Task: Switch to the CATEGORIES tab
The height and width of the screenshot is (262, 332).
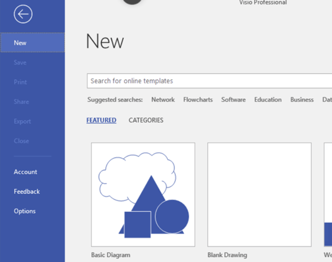Action: pos(146,120)
